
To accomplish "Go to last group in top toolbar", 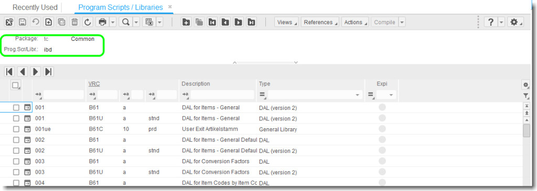I will click(x=251, y=22).
